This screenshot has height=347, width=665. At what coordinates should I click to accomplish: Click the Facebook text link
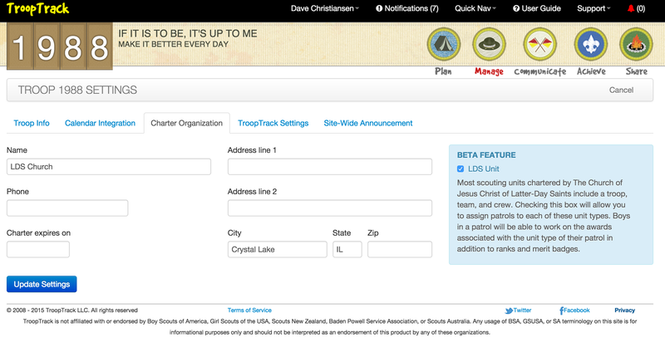pyautogui.click(x=576, y=310)
